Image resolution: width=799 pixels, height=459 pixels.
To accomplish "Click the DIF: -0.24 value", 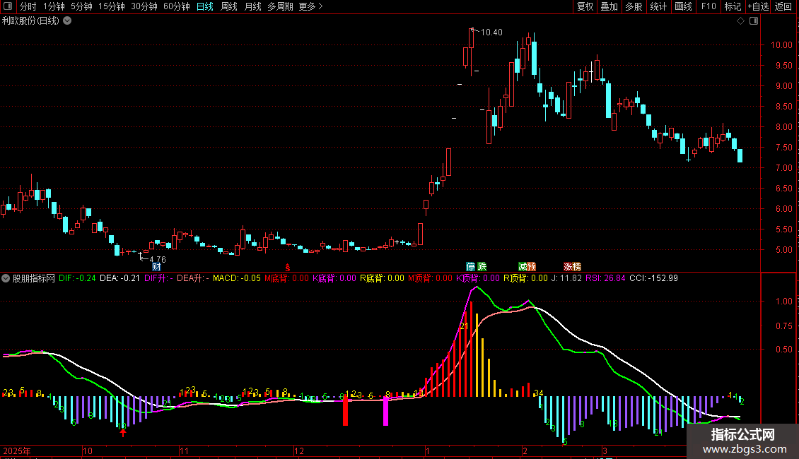I will (x=77, y=278).
